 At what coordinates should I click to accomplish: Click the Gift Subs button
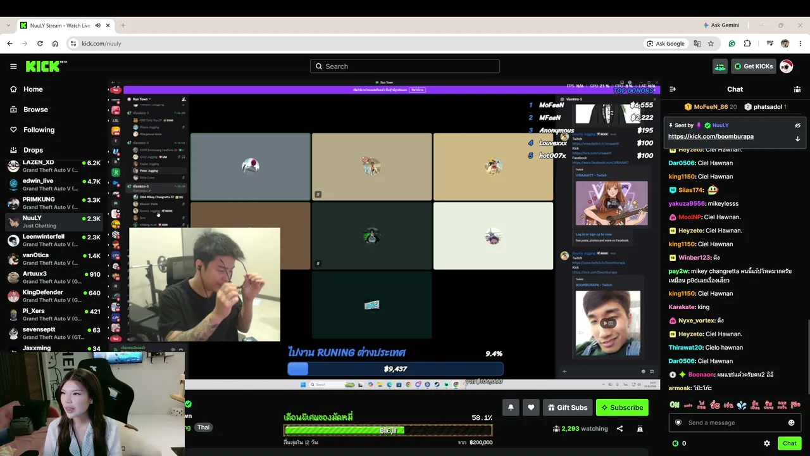[x=568, y=407]
